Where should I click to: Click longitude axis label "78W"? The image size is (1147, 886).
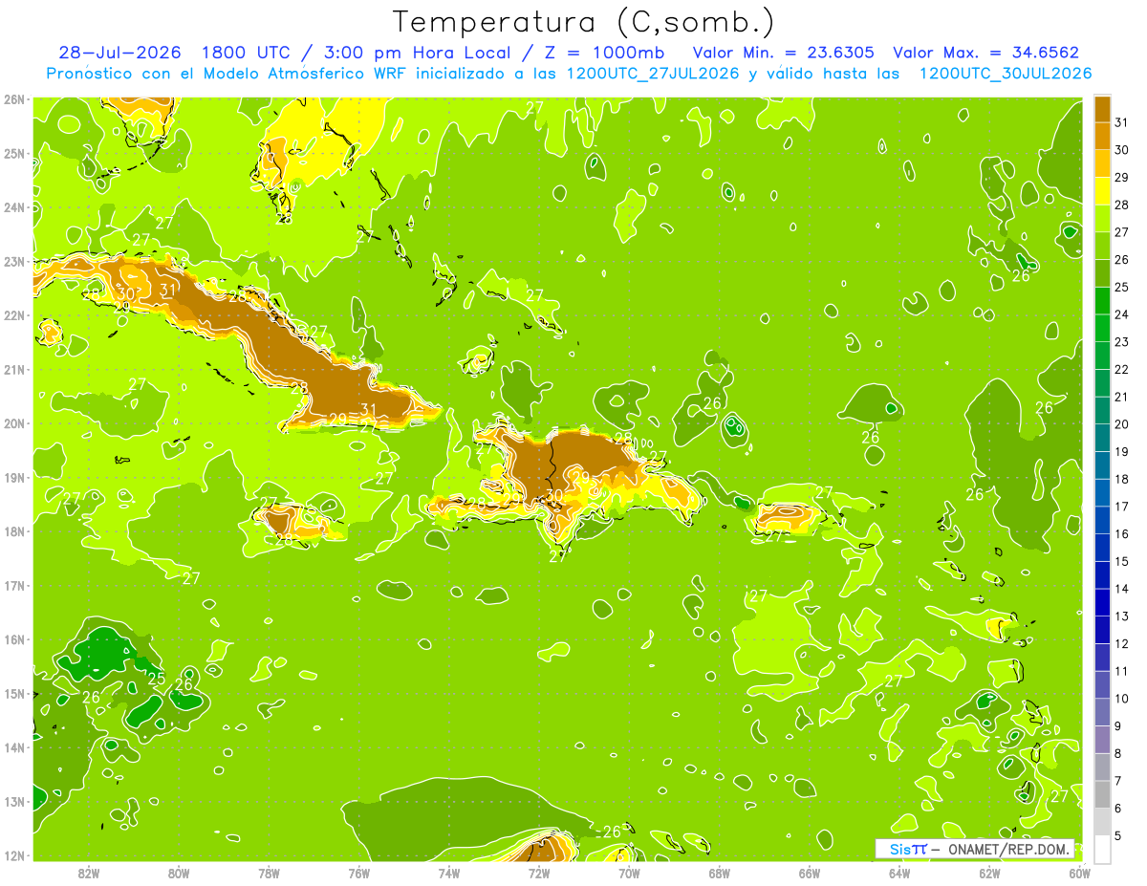point(269,874)
